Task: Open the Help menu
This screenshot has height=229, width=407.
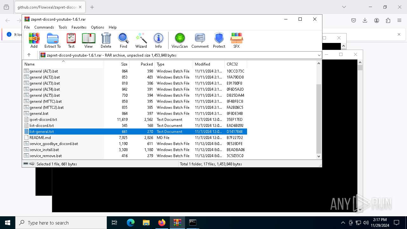Action: 113,27
